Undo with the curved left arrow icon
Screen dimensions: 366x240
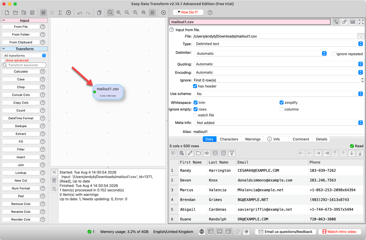point(80,13)
